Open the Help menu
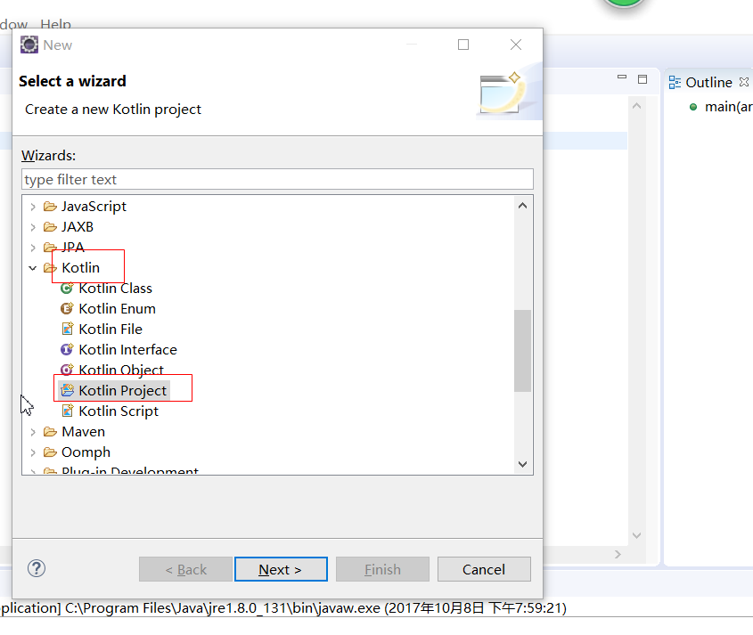The height and width of the screenshot is (635, 753). [x=56, y=24]
